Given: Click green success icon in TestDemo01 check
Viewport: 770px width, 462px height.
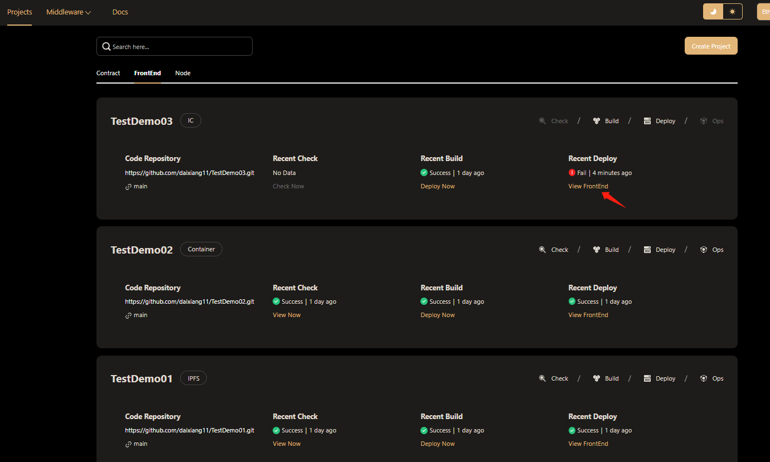Looking at the screenshot, I should pos(276,430).
